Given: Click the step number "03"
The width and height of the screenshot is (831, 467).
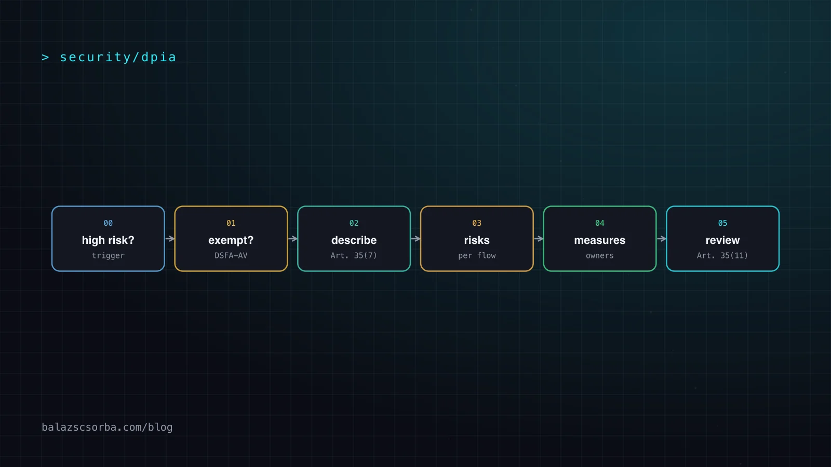Looking at the screenshot, I should click(x=477, y=223).
